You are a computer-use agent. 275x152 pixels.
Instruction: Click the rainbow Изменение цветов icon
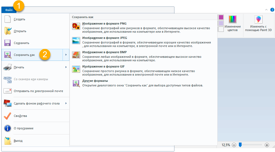pos(232,19)
